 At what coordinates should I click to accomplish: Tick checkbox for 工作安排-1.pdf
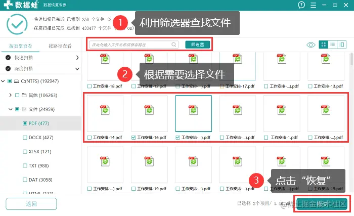coord(266,138)
